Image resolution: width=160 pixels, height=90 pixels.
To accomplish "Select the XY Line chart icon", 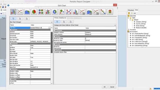I will pos(82,12).
